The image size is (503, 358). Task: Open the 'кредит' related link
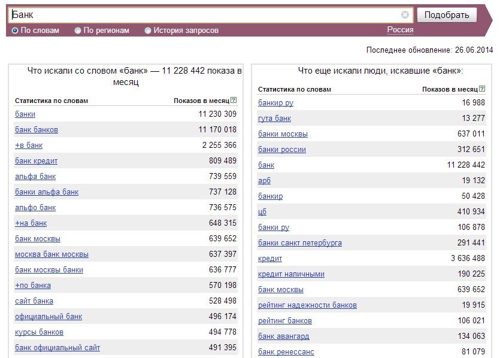pos(270,259)
